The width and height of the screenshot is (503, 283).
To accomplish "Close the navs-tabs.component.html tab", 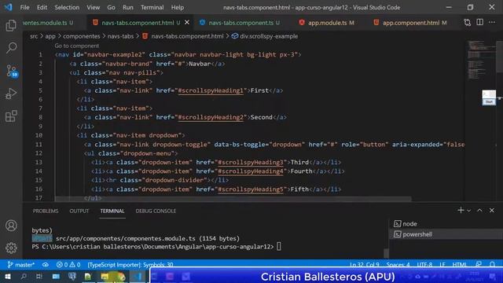I will [x=187, y=23].
